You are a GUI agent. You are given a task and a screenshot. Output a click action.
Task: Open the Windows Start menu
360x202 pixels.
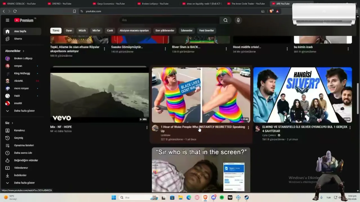click(x=114, y=198)
